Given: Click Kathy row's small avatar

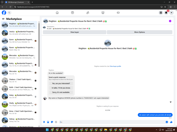Looking at the screenshot, I should [x=35, y=65].
